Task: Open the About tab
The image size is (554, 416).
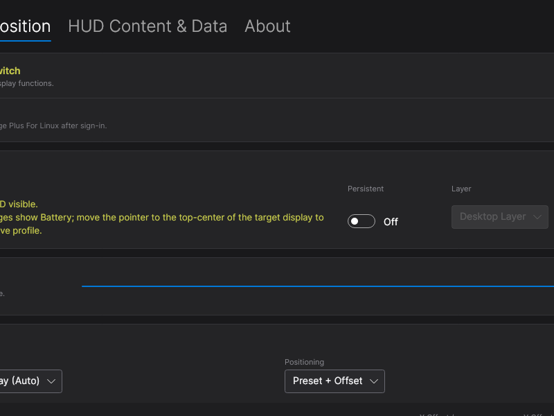Action: coord(267,26)
